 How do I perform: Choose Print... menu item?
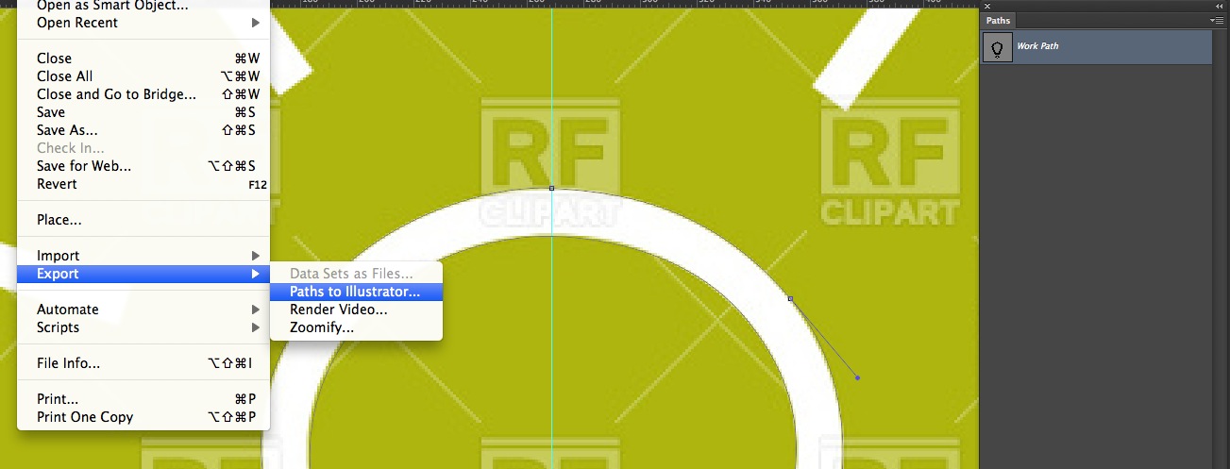(143, 399)
